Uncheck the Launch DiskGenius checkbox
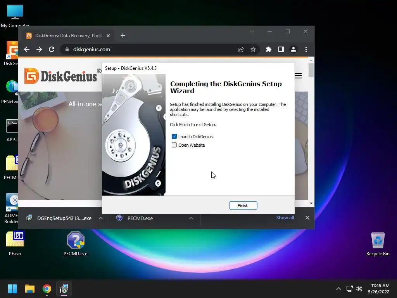397x298 pixels. tap(174, 137)
